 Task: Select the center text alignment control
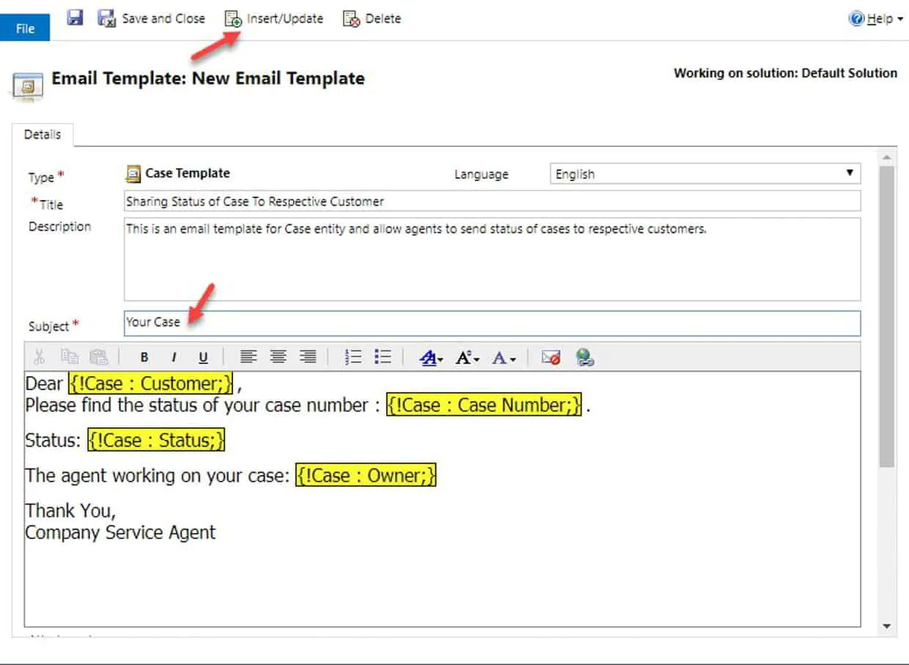tap(278, 357)
